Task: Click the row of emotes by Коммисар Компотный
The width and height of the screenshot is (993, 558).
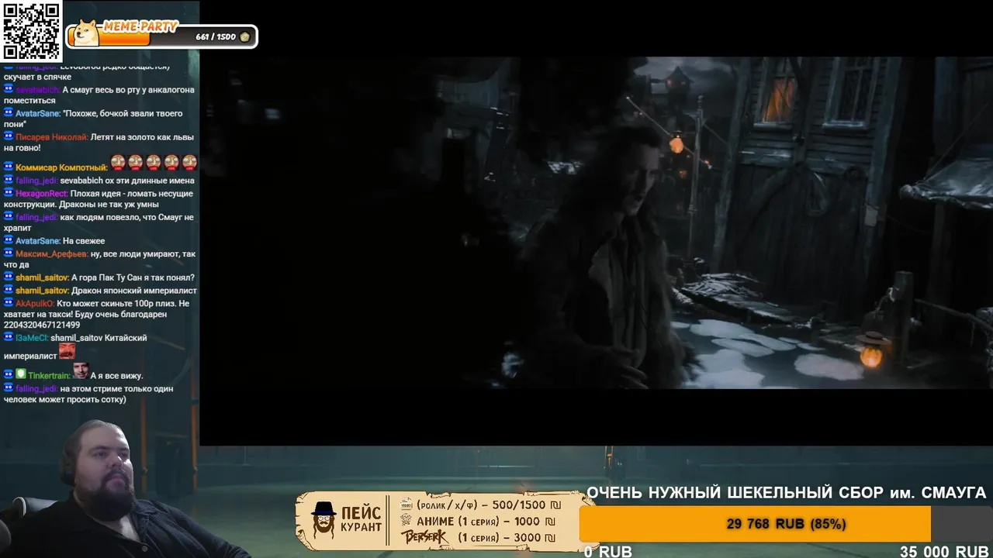Action: [x=154, y=162]
